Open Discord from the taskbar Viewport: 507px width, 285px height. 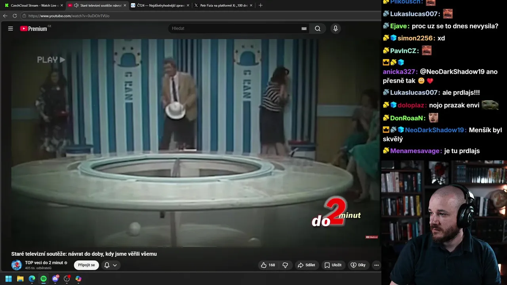(x=55, y=279)
